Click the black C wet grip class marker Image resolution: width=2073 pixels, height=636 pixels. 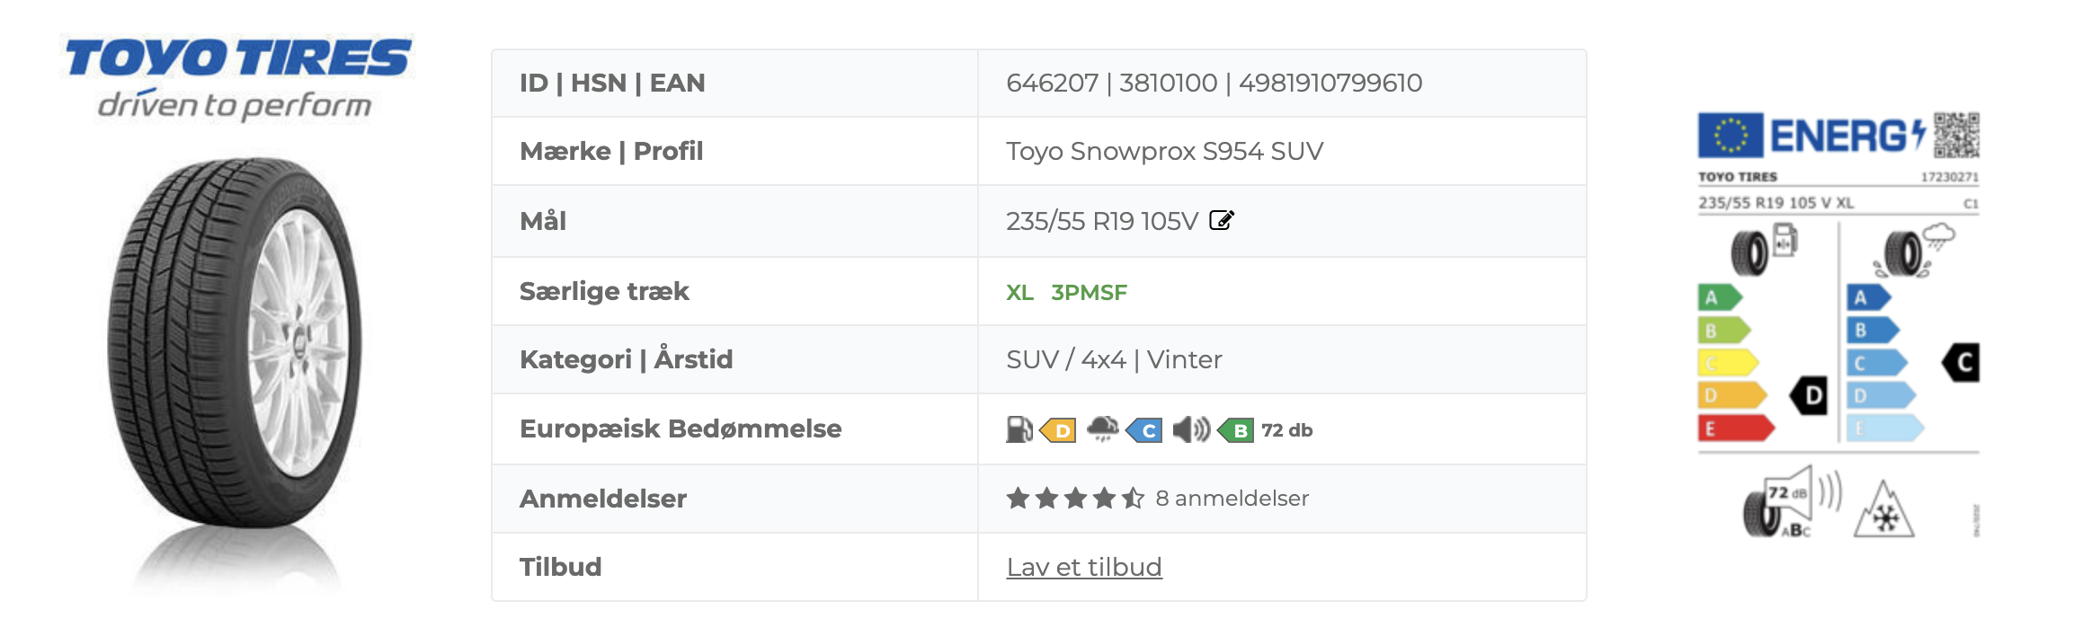pos(1962,363)
